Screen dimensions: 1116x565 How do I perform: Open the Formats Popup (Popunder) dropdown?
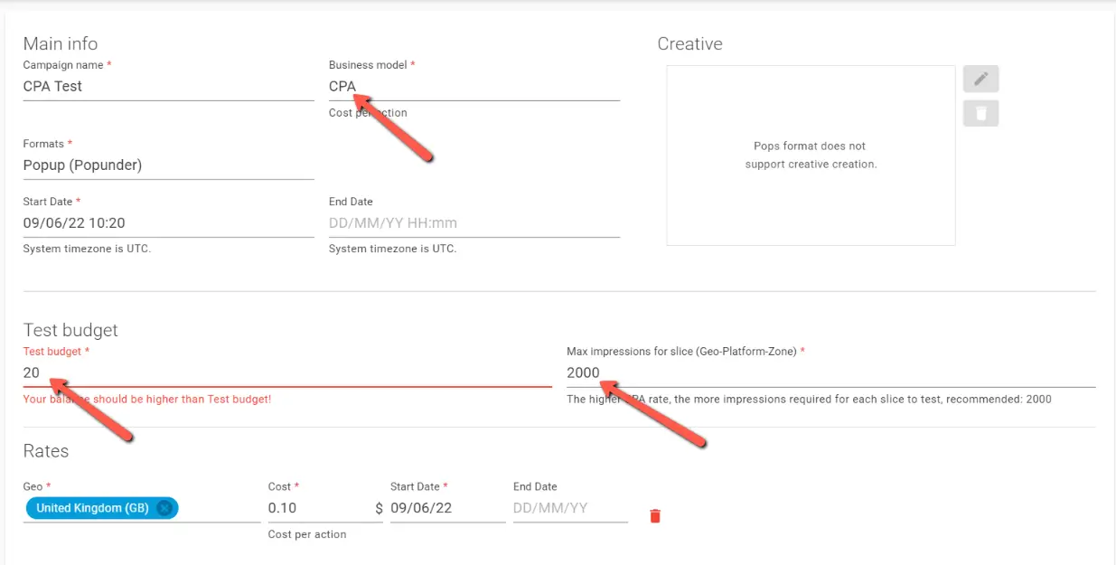[168, 165]
